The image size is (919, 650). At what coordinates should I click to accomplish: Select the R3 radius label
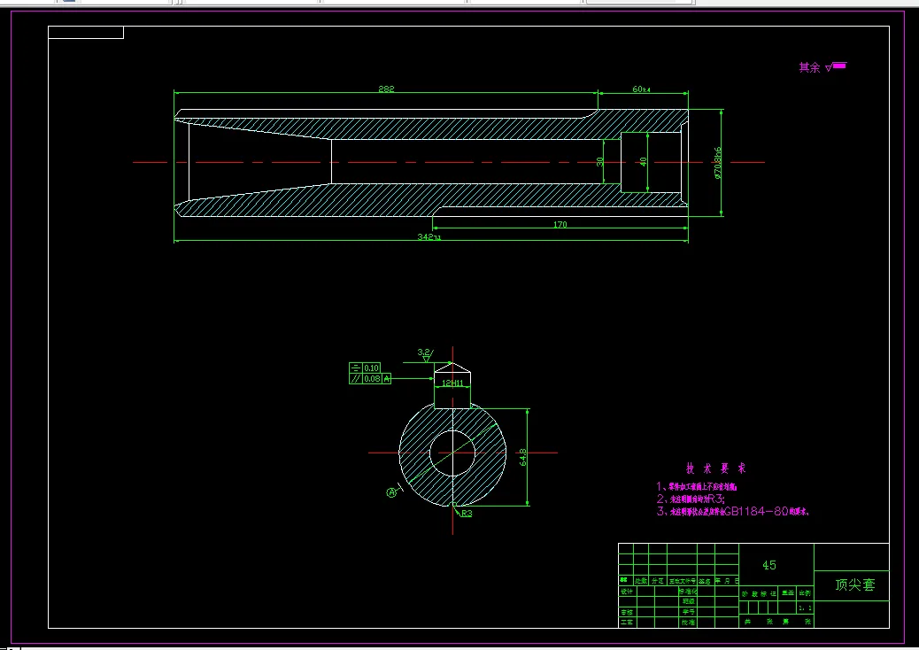tap(467, 514)
